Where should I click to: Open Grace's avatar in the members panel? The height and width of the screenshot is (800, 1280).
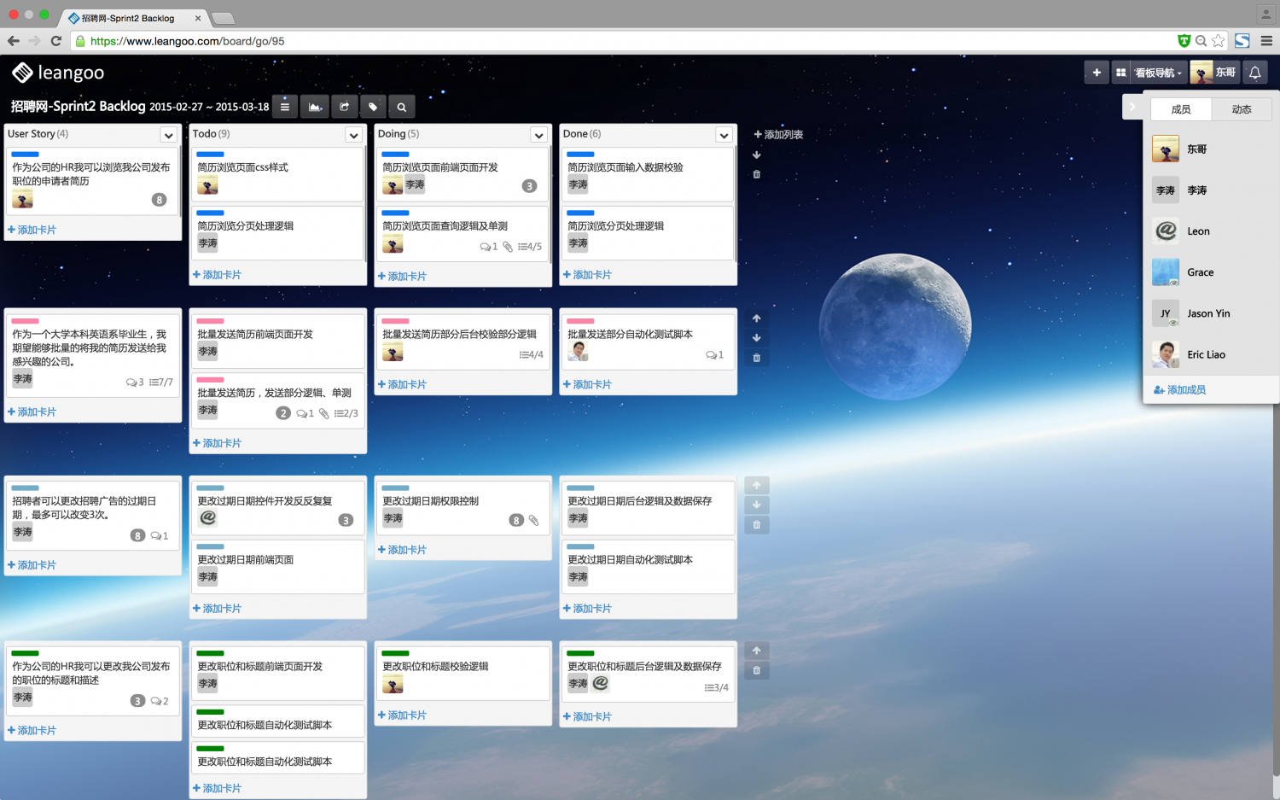(1165, 272)
